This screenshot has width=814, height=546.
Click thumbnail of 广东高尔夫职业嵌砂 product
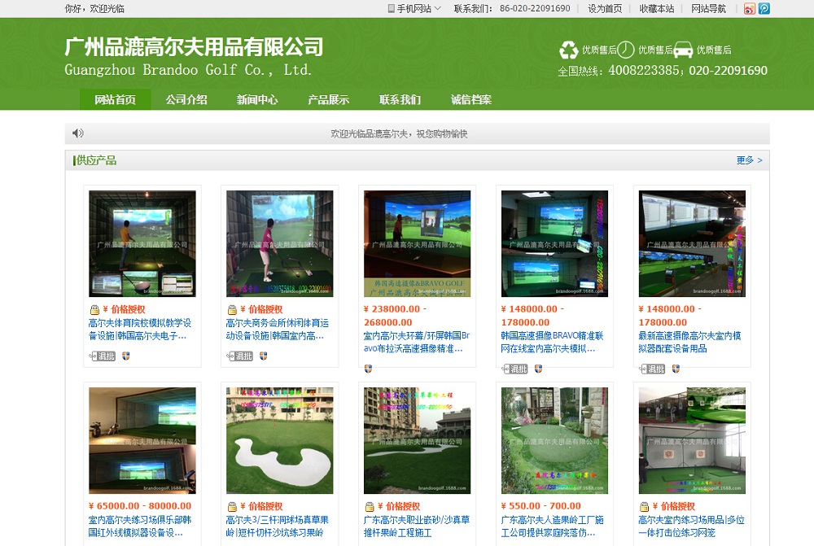(x=418, y=441)
